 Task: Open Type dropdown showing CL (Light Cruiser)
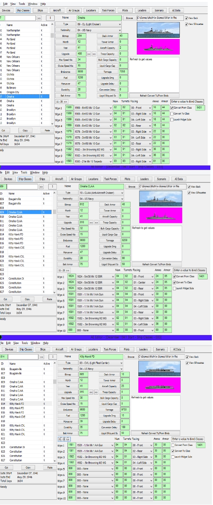coord(100,24)
